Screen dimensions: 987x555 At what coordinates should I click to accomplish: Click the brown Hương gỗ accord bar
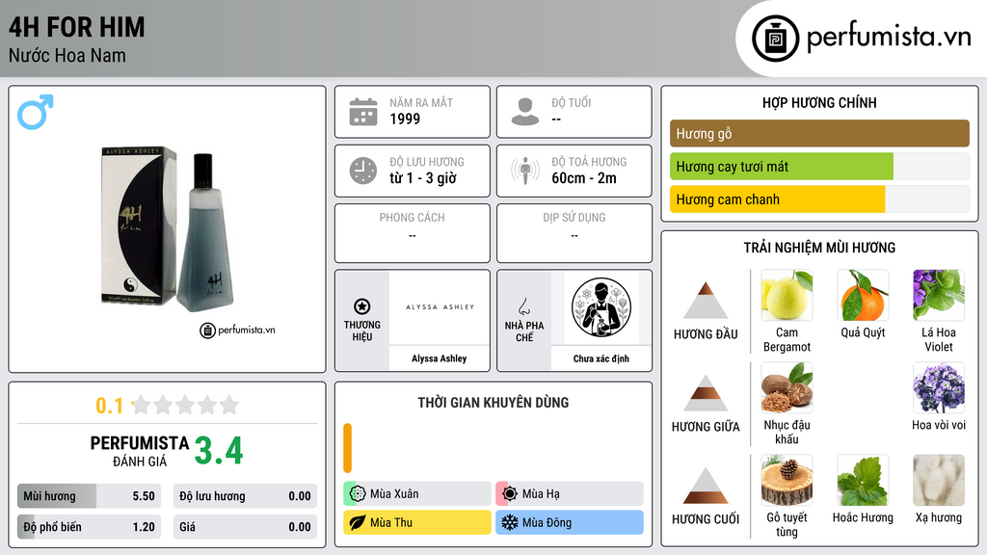pos(819,133)
